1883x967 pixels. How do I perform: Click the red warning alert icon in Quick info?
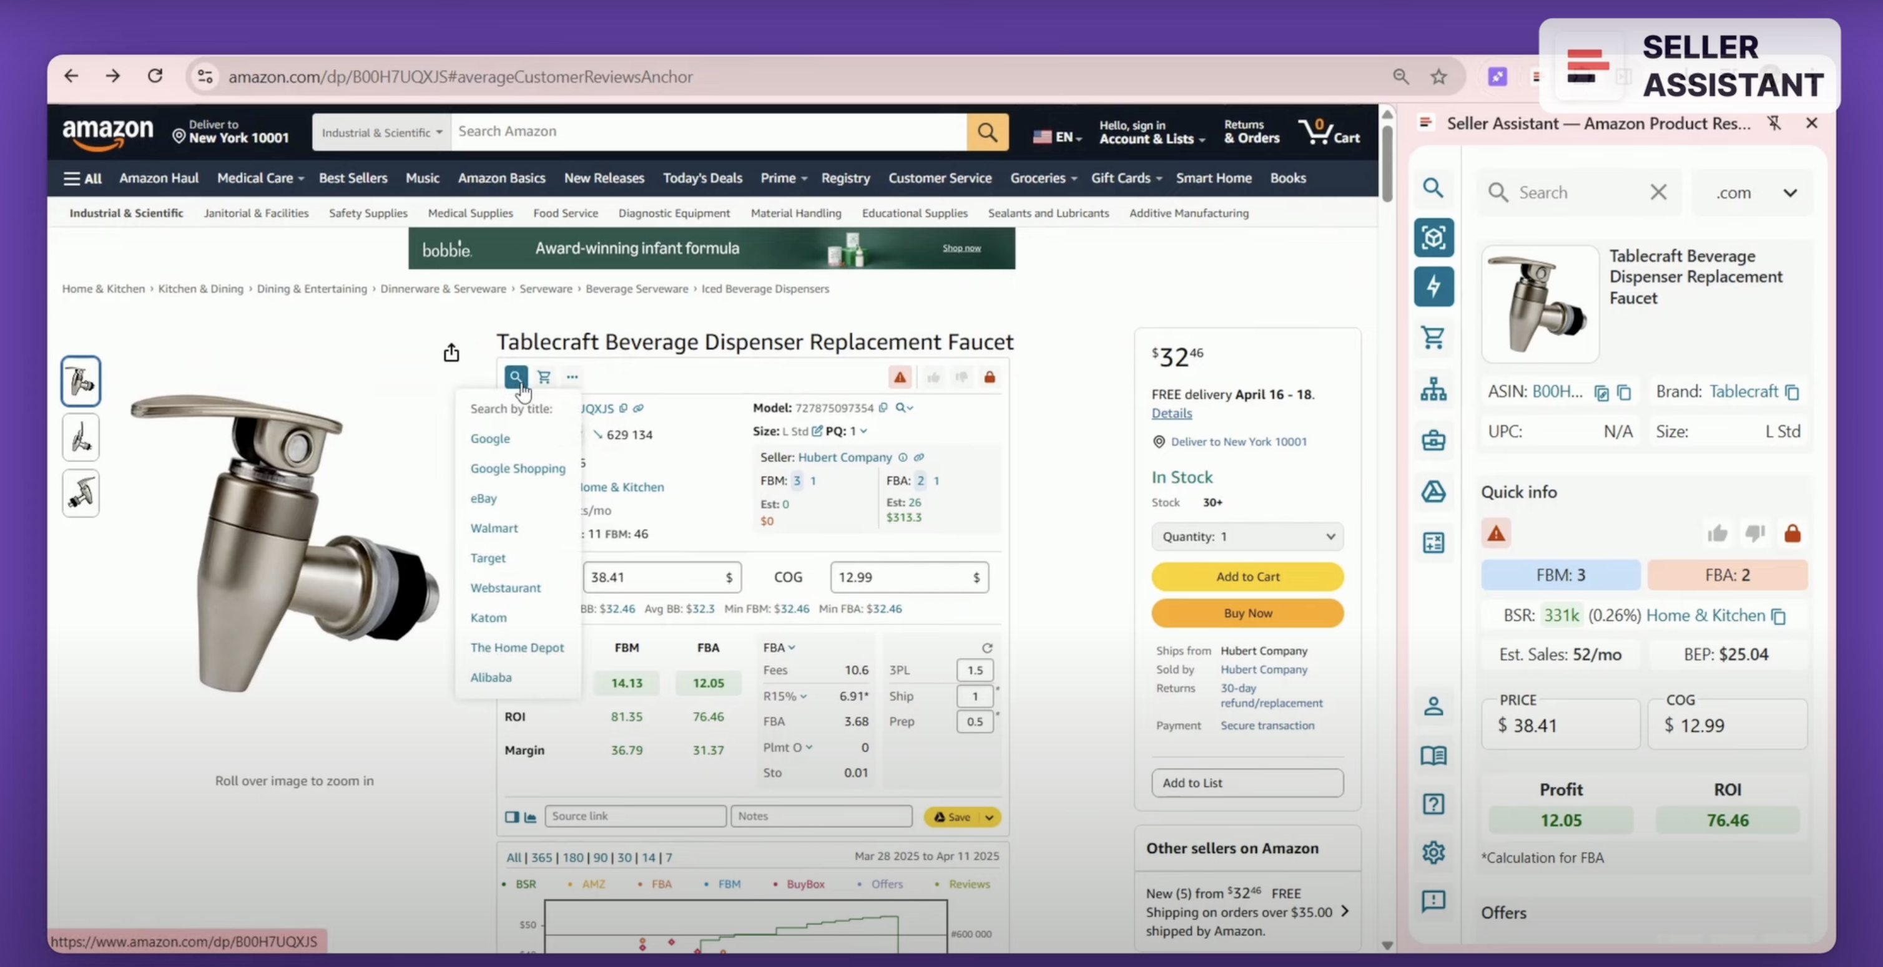pyautogui.click(x=1495, y=533)
